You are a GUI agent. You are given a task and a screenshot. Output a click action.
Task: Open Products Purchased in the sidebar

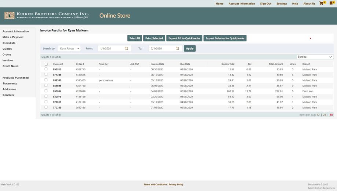15,78
